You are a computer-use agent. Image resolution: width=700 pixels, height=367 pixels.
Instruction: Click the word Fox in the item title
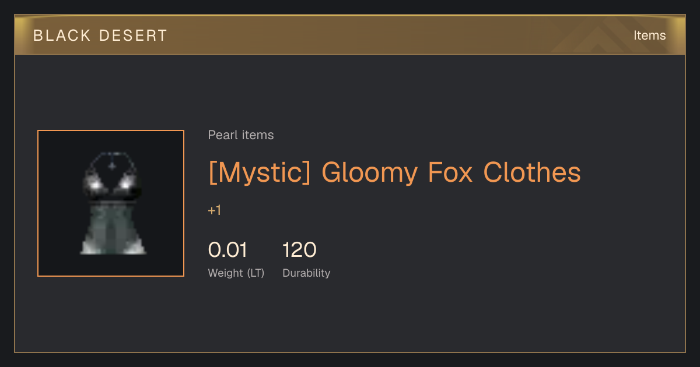450,173
